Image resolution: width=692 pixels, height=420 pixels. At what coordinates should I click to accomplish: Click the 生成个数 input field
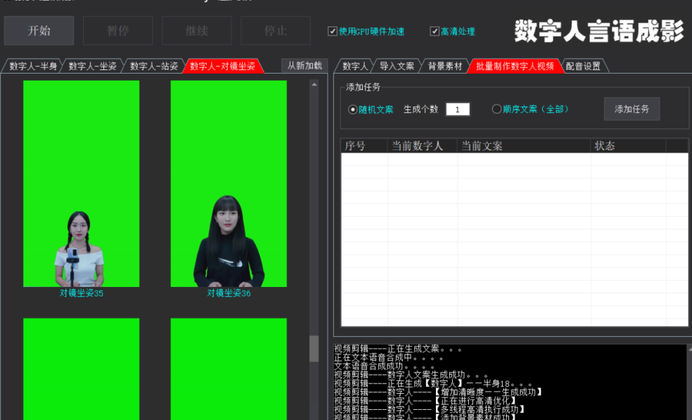(458, 109)
